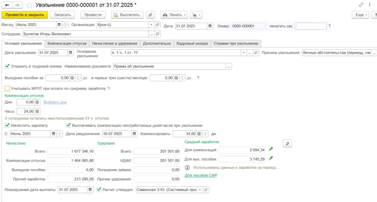
Task: Go back with the left arrow button
Action: coord(7,5)
